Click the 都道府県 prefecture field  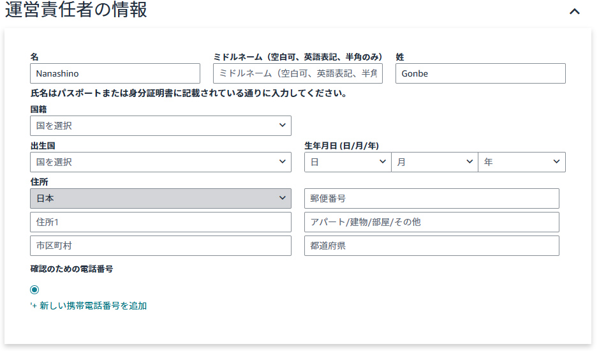pos(432,246)
